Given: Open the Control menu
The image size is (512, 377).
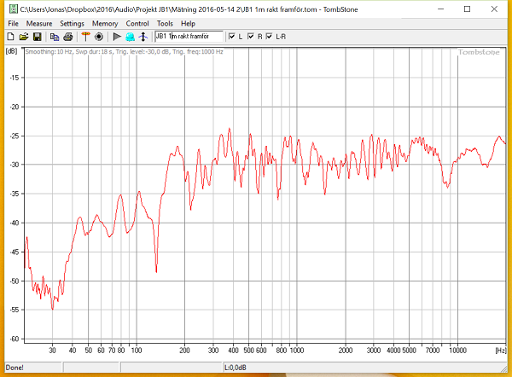Looking at the screenshot, I should click(x=137, y=24).
